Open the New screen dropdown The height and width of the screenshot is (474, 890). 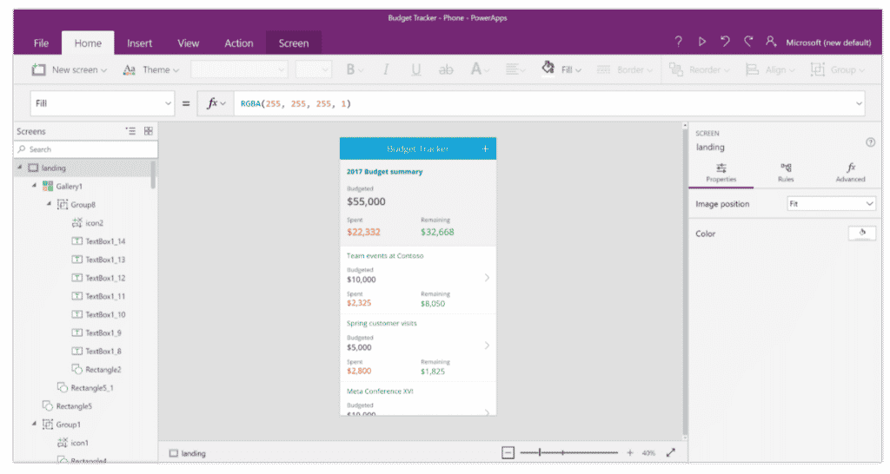coord(70,69)
